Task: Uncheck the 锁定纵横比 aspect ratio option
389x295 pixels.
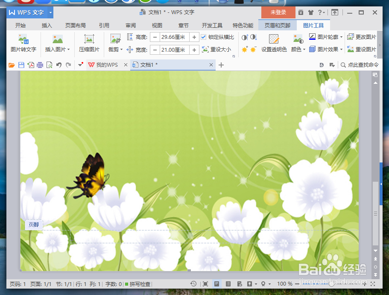Action: [x=204, y=37]
